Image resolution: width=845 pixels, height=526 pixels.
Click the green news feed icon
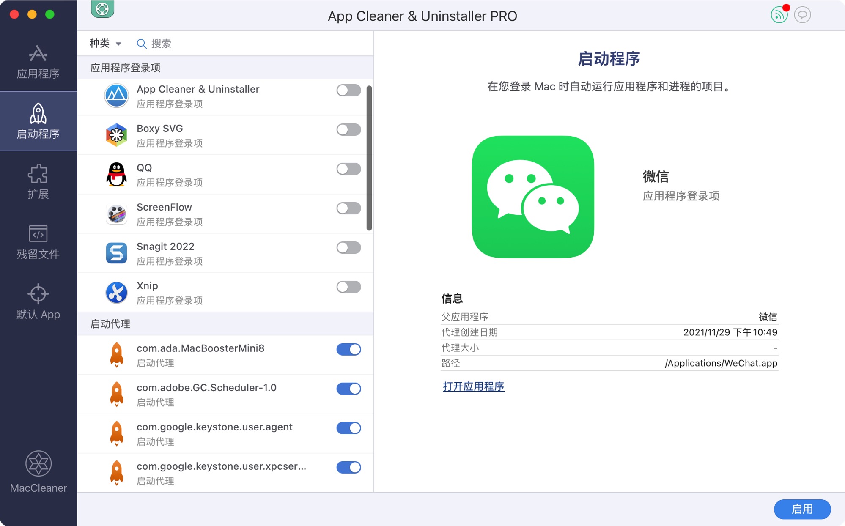pyautogui.click(x=779, y=15)
